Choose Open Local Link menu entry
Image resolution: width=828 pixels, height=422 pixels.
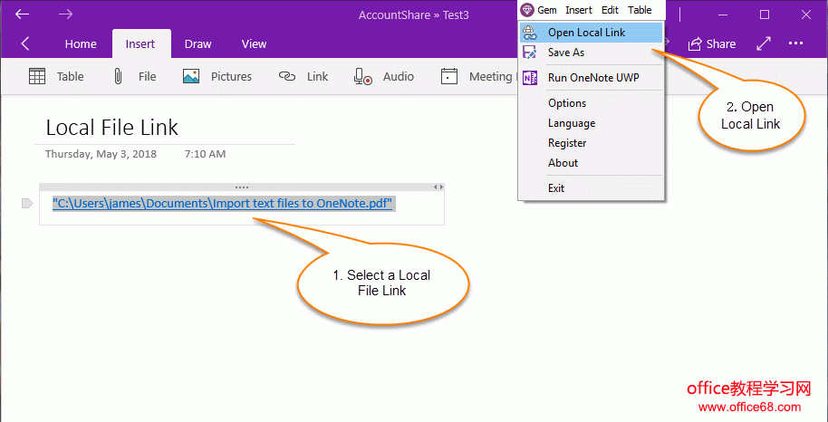click(591, 33)
